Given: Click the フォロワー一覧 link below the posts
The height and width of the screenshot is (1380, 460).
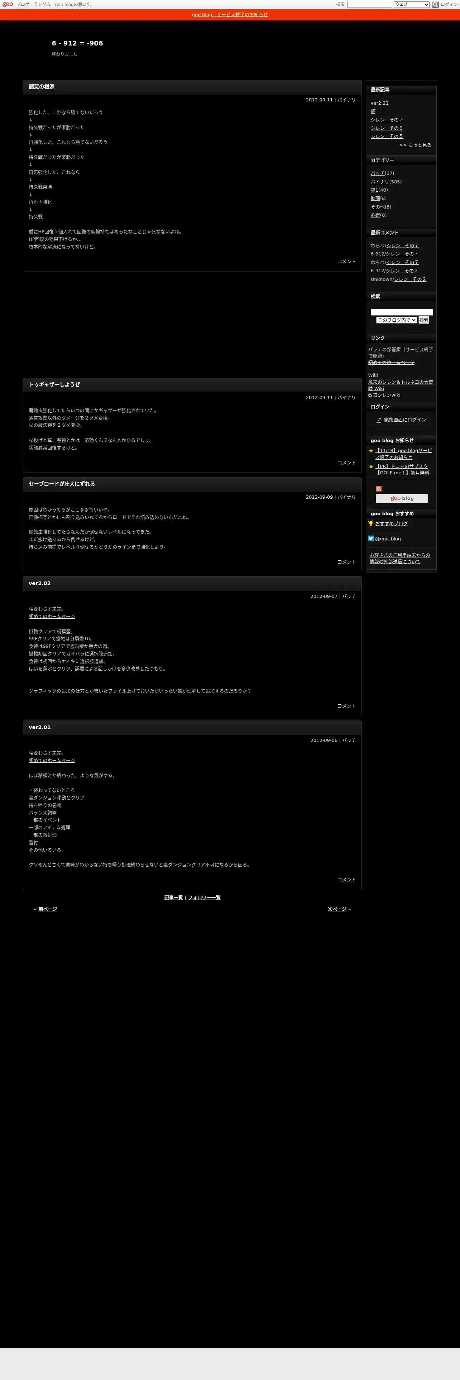Looking at the screenshot, I should 204,897.
